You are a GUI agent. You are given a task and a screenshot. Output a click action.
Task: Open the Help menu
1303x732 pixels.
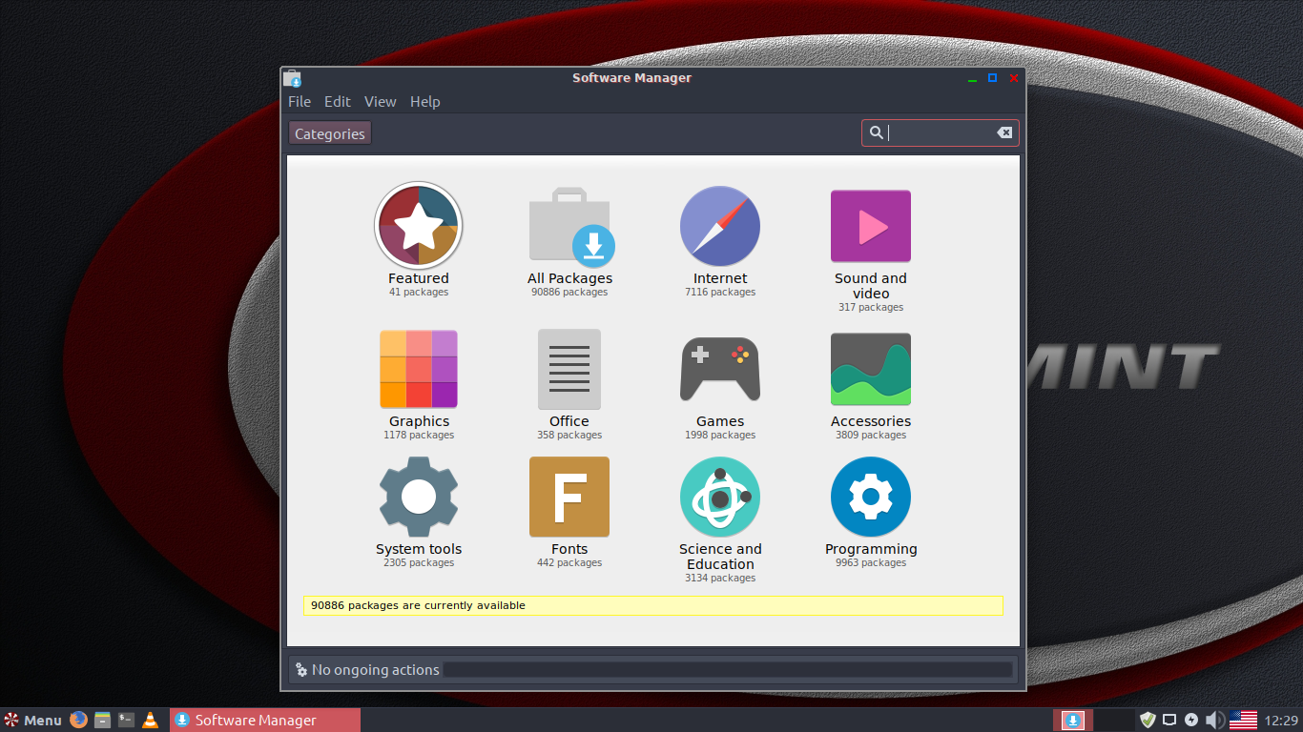click(x=425, y=101)
